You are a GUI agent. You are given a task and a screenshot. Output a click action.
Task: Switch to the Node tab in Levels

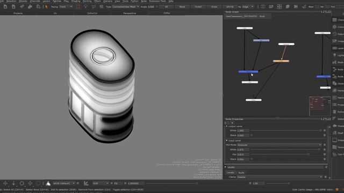(x=241, y=173)
